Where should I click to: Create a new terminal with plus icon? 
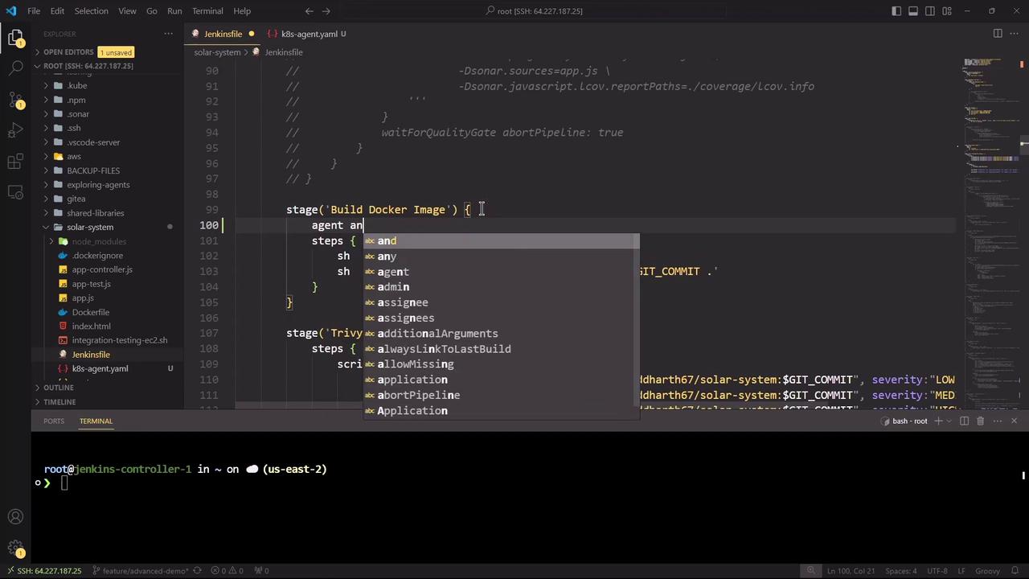[x=938, y=421]
